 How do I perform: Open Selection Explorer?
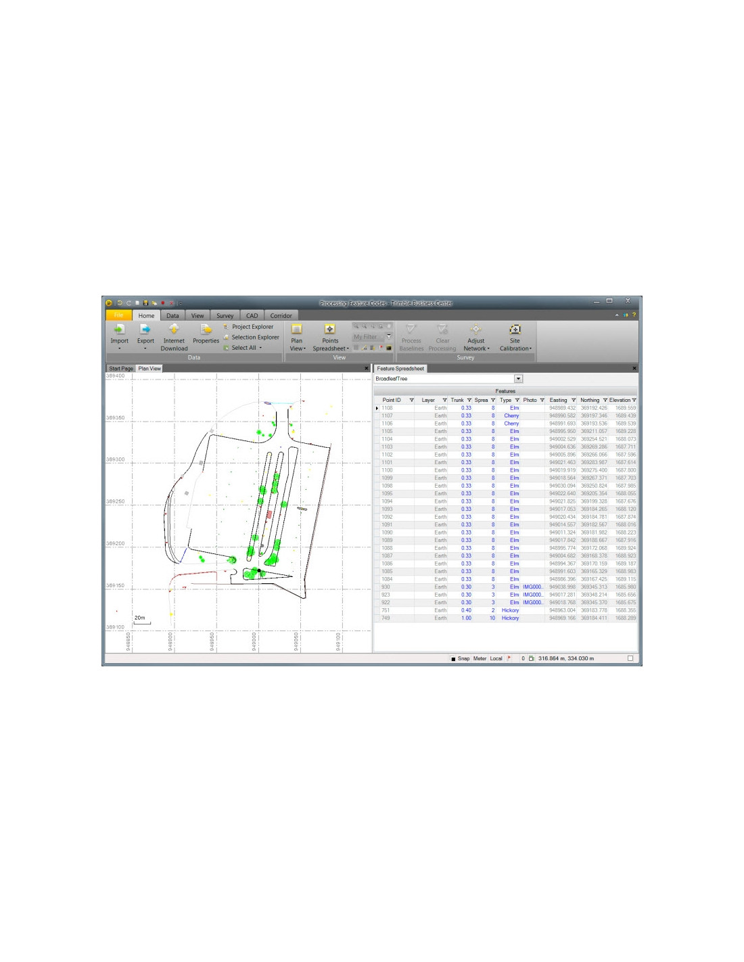pos(251,337)
